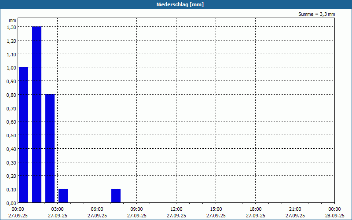Click the 06:00 time axis label
Image resolution: width=352 pixels, height=220 pixels.
click(x=97, y=209)
